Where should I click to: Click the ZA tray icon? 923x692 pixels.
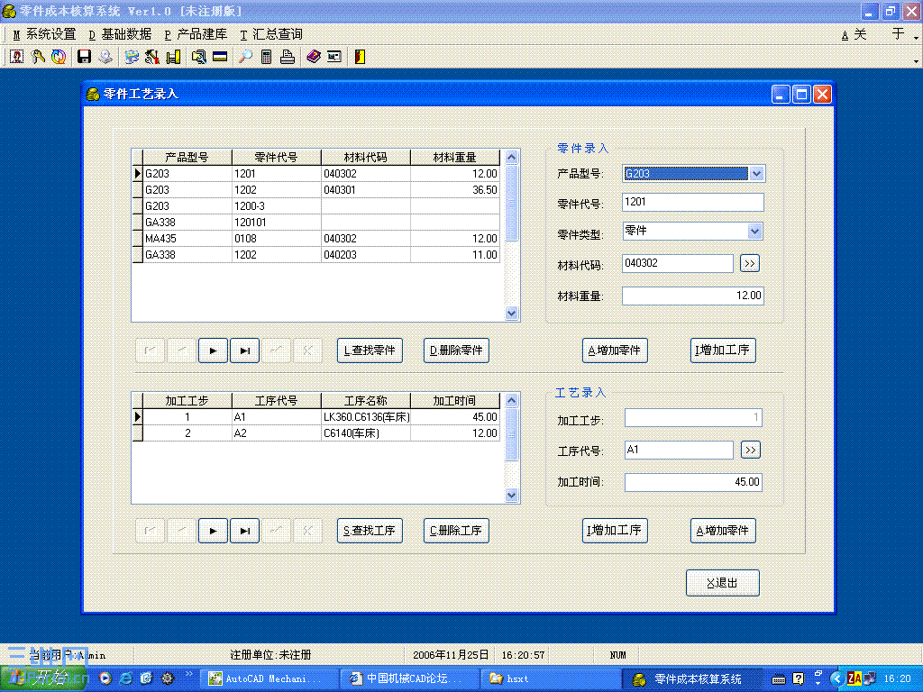(854, 678)
